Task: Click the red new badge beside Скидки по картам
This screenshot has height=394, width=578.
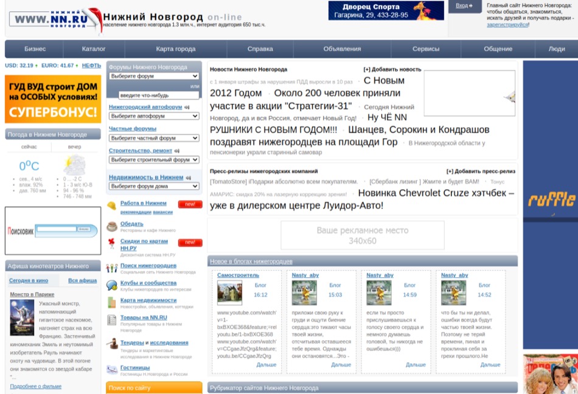Action: tap(190, 243)
